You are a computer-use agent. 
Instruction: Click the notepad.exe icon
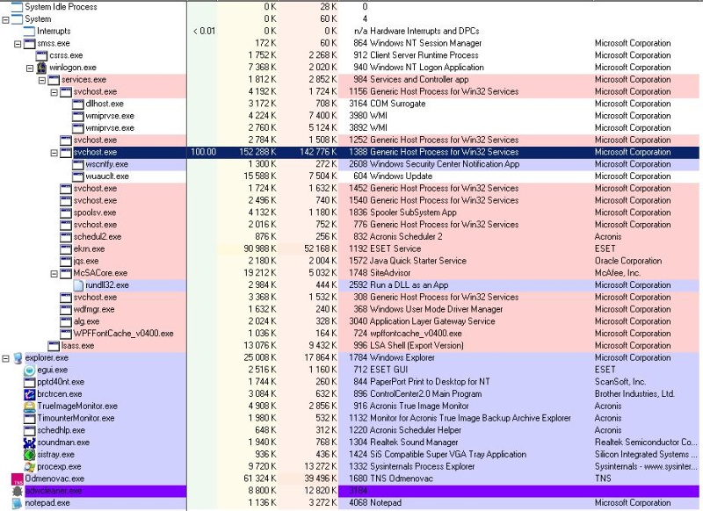[18, 503]
